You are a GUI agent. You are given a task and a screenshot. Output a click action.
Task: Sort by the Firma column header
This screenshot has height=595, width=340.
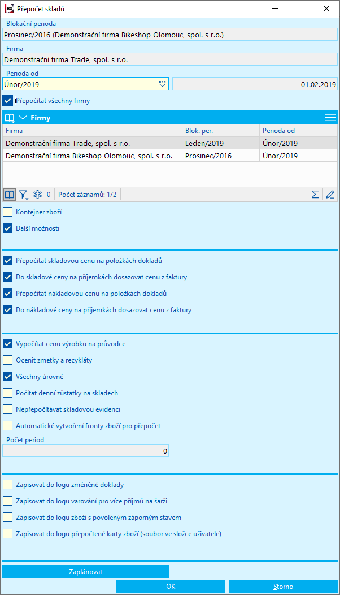[92, 131]
